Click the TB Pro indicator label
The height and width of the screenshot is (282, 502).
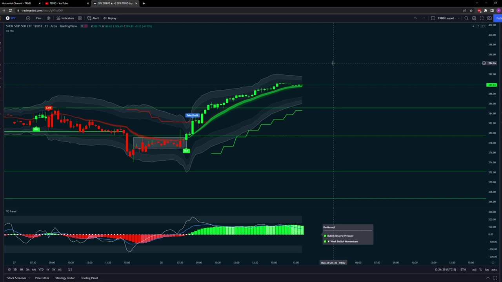pos(10,31)
